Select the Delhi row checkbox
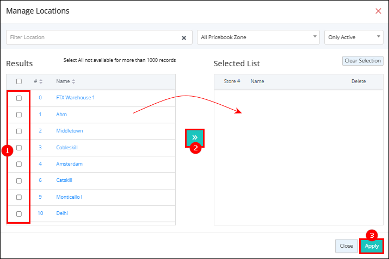This screenshot has height=259, width=389. (19, 214)
